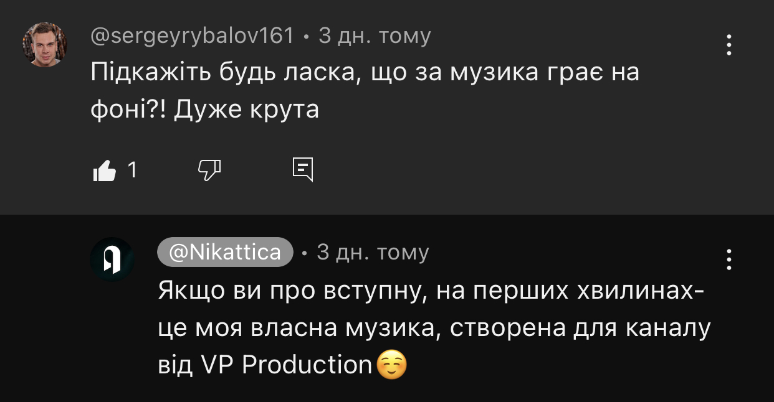
Task: Open the timestamp link of Nikattica's reply
Action: pos(373,252)
